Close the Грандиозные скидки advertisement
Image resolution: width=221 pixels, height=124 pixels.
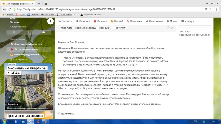51,112
